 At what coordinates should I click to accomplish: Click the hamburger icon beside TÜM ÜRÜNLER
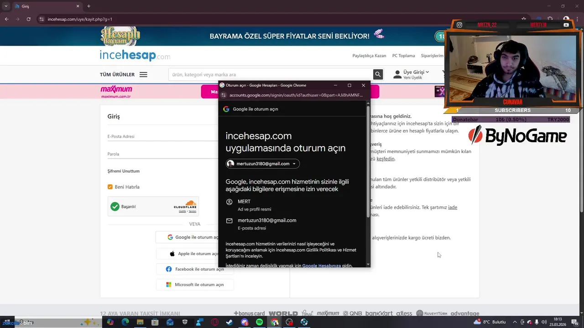point(143,75)
